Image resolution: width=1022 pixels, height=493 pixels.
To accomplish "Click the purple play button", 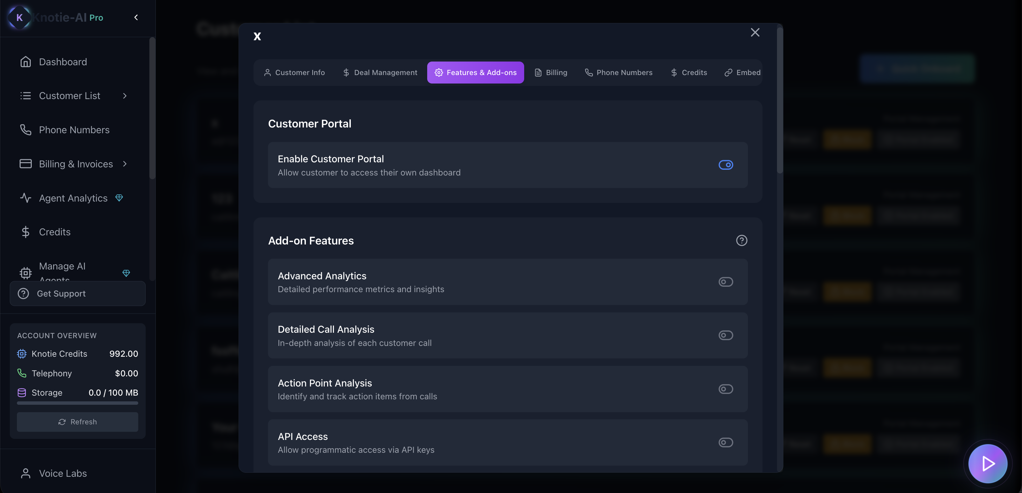I will [x=988, y=463].
